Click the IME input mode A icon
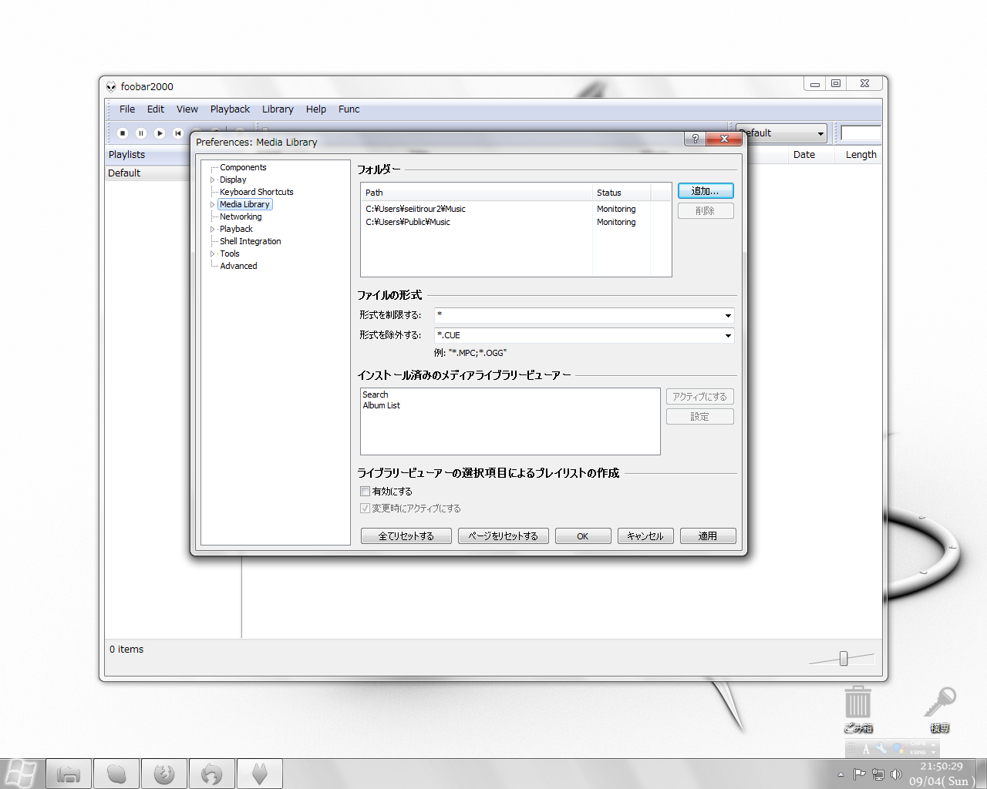 (x=866, y=748)
